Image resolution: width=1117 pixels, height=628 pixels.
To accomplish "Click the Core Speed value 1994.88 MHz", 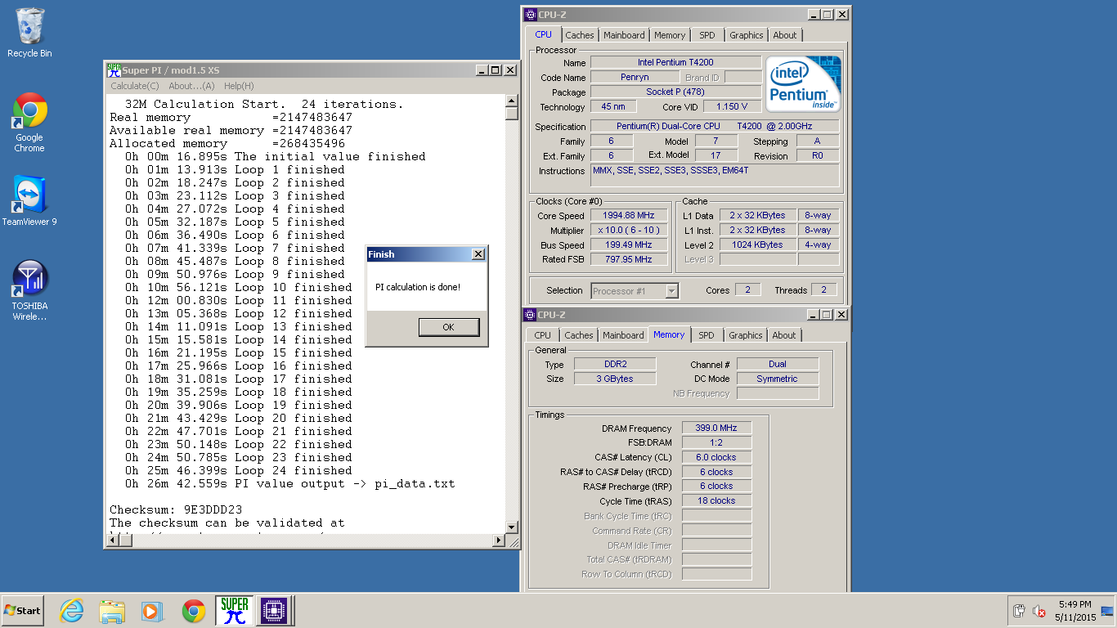I will coord(630,216).
